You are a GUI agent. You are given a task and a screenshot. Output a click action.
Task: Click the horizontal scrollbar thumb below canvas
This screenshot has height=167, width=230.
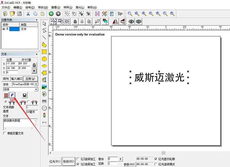point(163,153)
